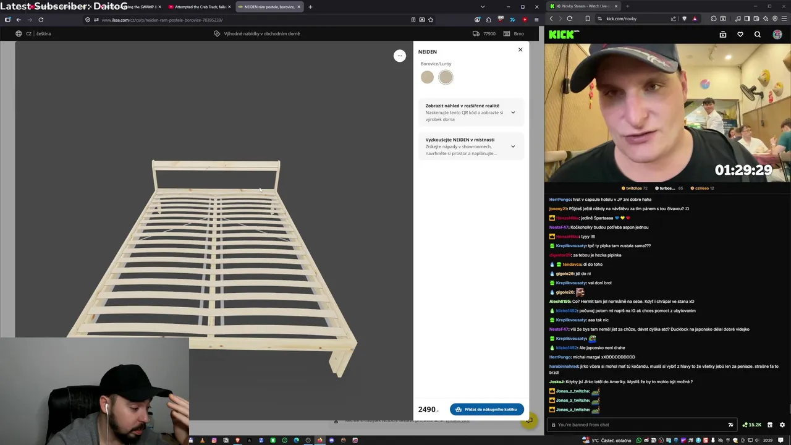This screenshot has height=445, width=791.
Task: Reload the kick.com page
Action: (570, 19)
